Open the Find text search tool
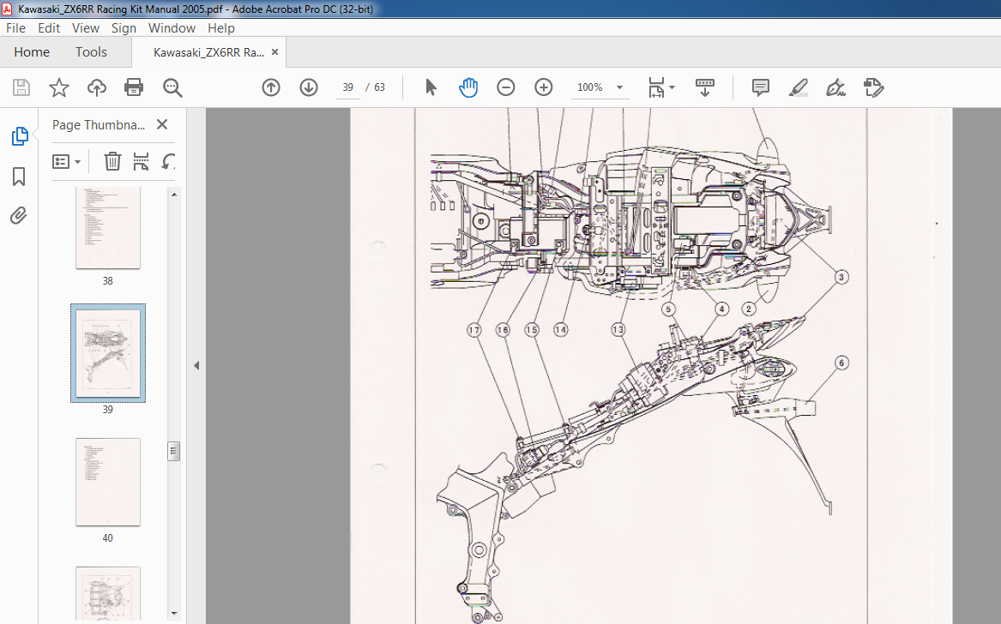This screenshot has width=1001, height=624. (x=172, y=87)
